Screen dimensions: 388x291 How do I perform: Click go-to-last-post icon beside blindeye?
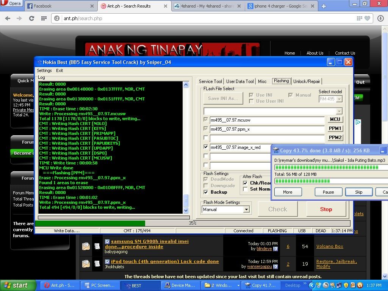pyautogui.click(x=275, y=249)
